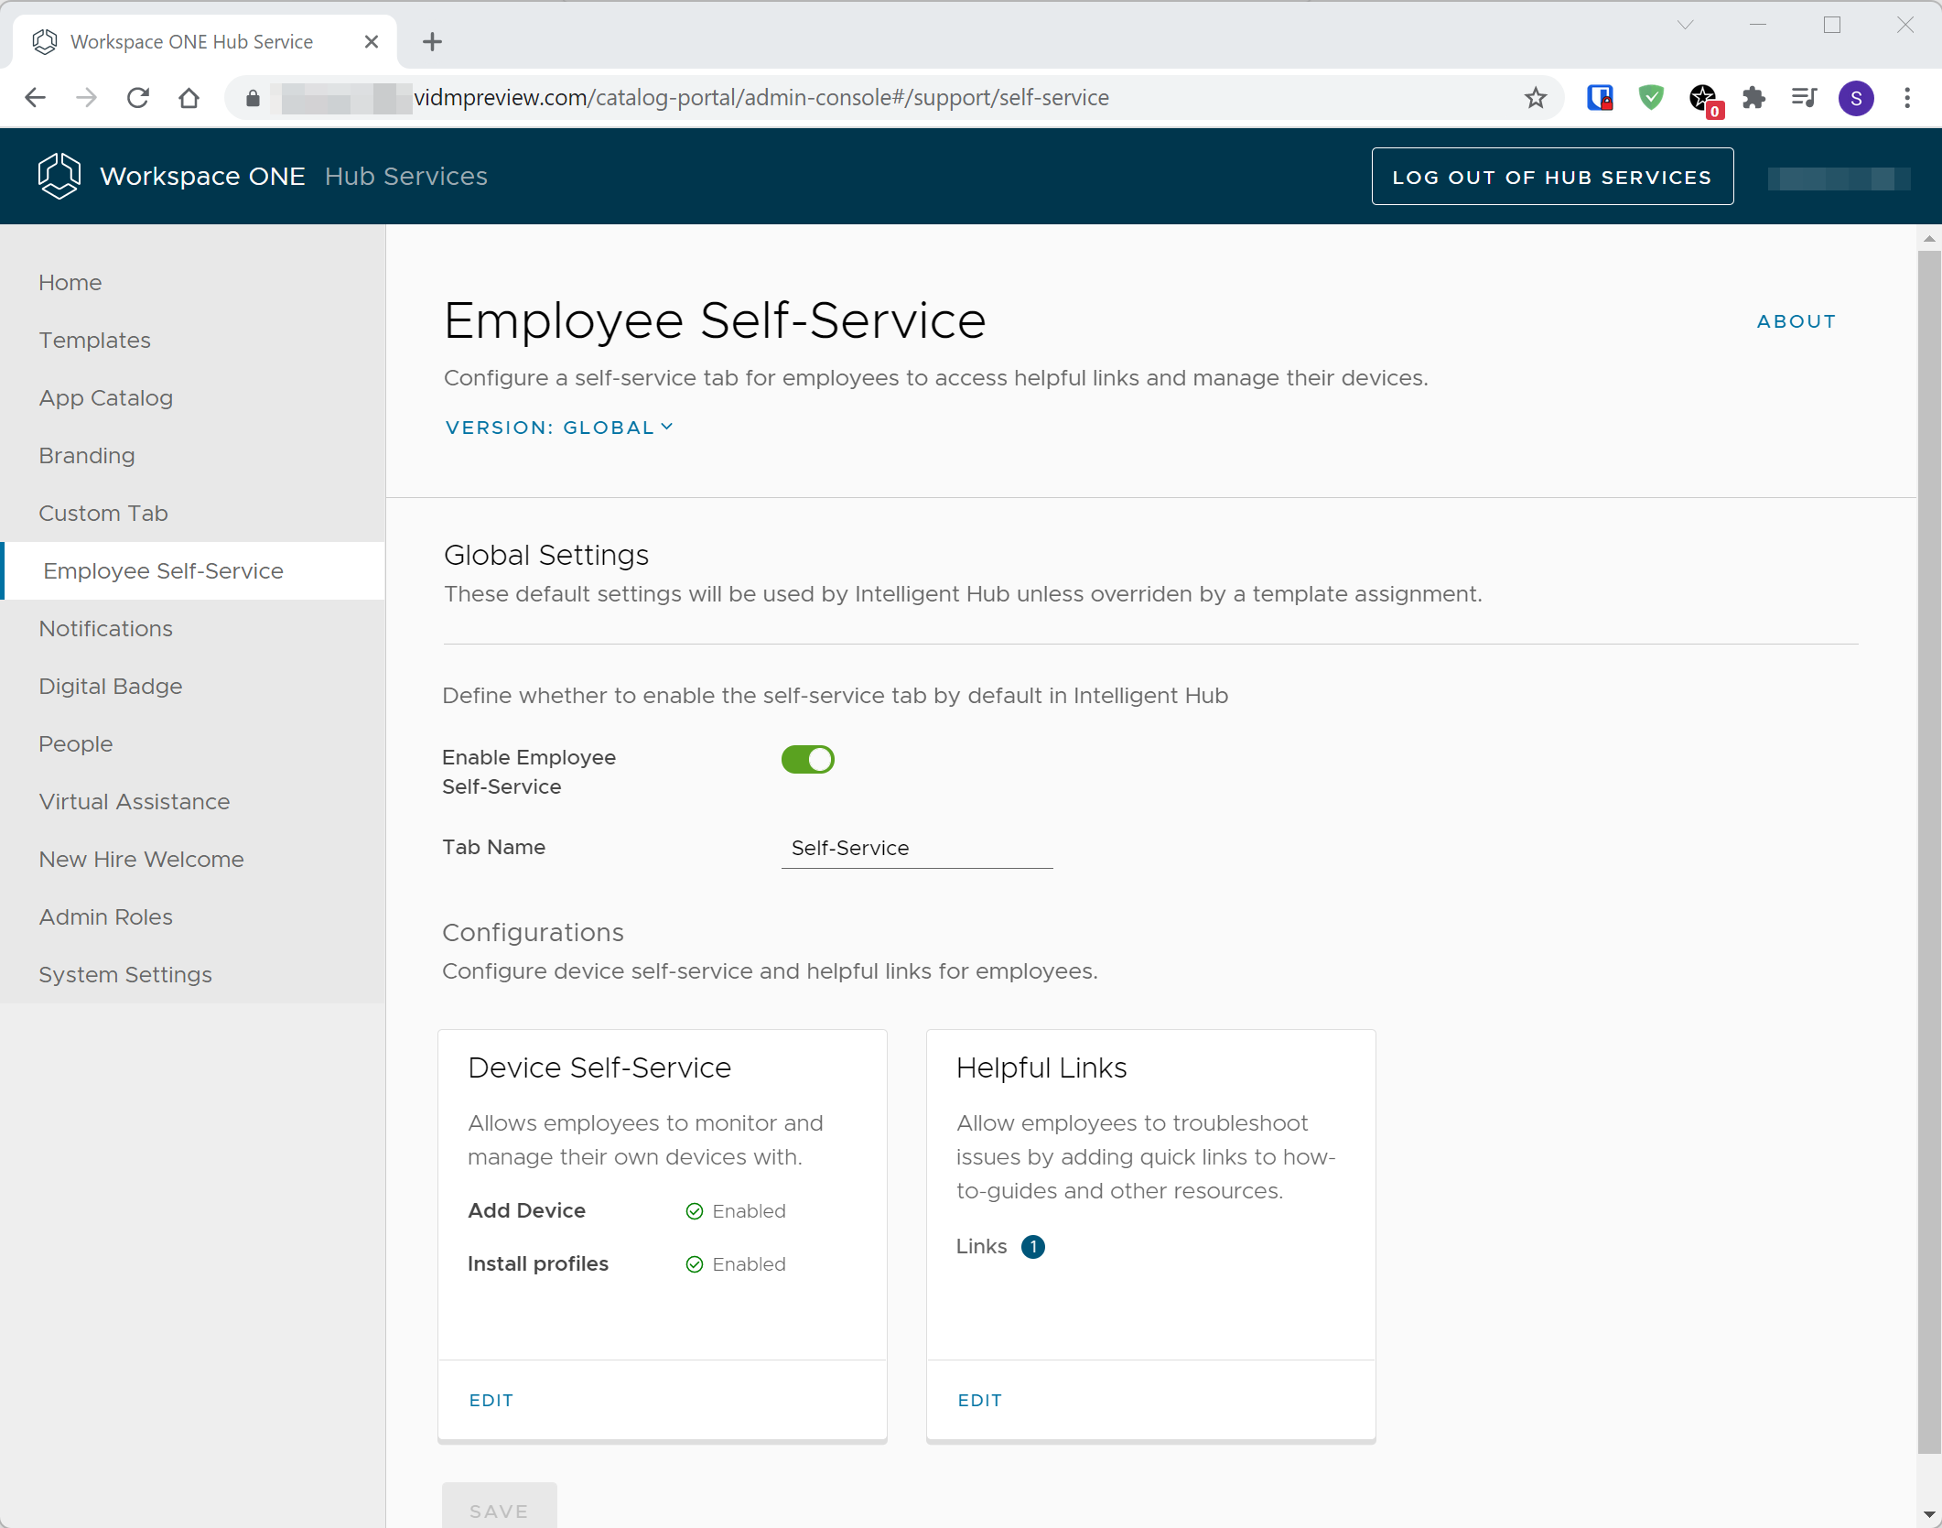The width and height of the screenshot is (1942, 1528).
Task: Close the Workspace ONE Hub Service tab
Action: [x=372, y=41]
